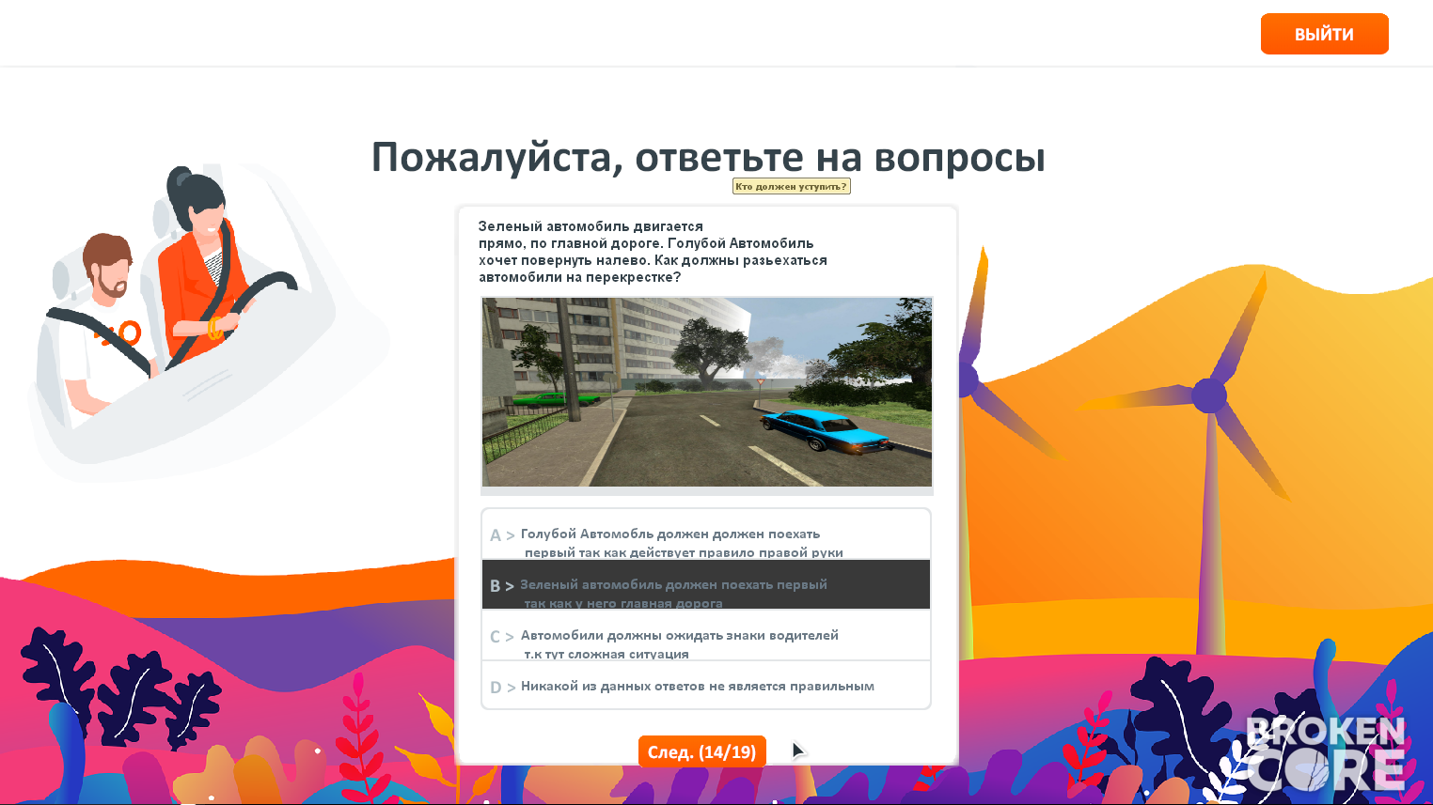Click the heading Пожалуйста, ответьте на вопросы
Image resolution: width=1433 pixels, height=805 pixels.
[708, 157]
